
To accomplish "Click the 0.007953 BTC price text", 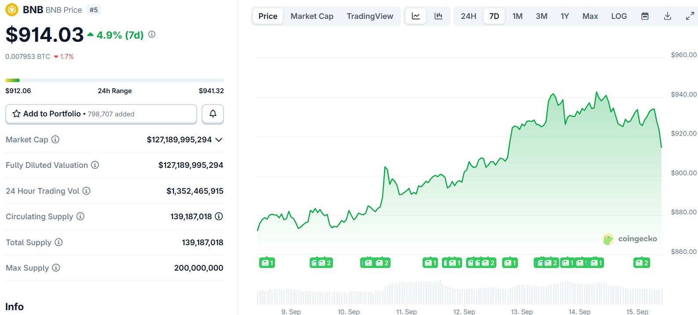I will pos(28,57).
